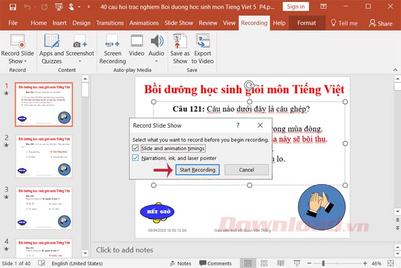Toggle Slide and animation timings checkbox

pyautogui.click(x=135, y=148)
